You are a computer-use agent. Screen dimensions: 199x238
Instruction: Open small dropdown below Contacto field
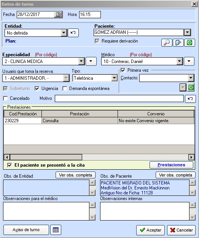(x=183, y=87)
